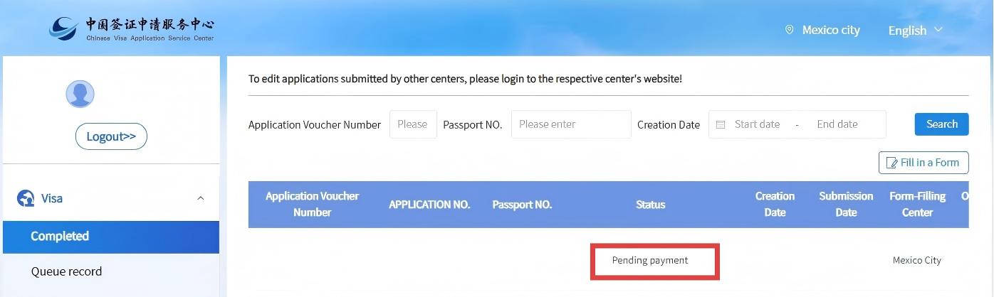This screenshot has height=297, width=994.
Task: Click the Pending payment status cell
Action: [650, 261]
